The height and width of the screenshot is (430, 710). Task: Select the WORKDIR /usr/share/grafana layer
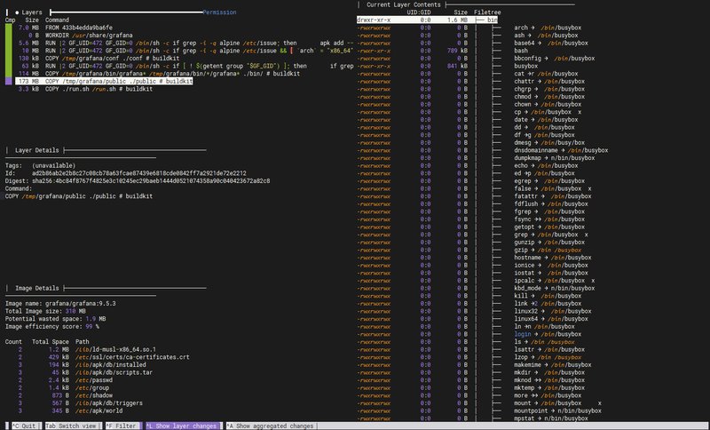tap(86, 35)
